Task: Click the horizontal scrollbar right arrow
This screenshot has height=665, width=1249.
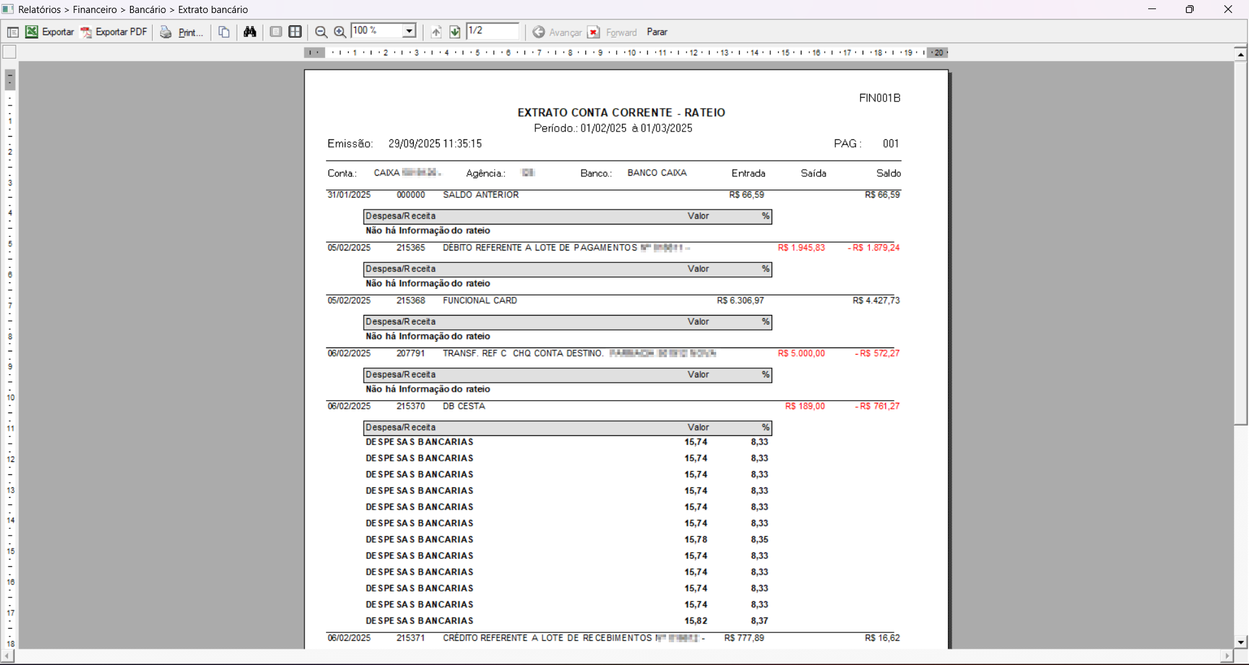Action: (1227, 656)
